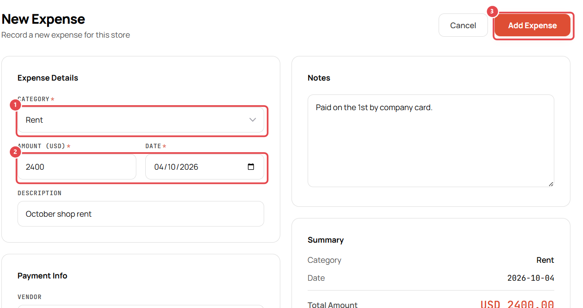Focus the Amount (USD) input field

tap(77, 167)
